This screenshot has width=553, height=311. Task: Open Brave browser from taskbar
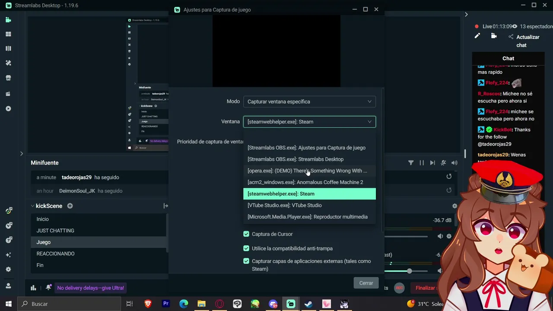(148, 304)
